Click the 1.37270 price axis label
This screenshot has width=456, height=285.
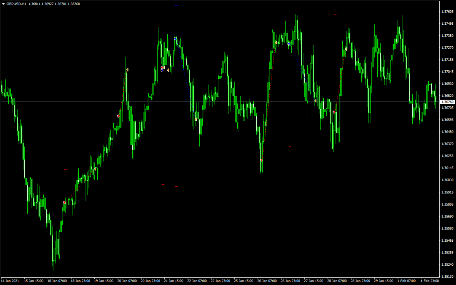[x=447, y=47]
